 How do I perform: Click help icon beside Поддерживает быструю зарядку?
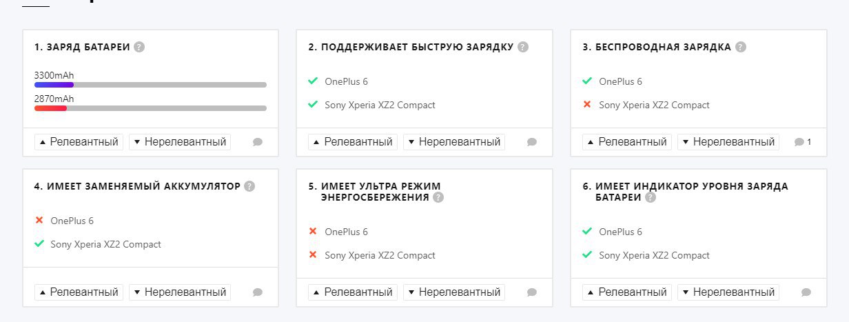point(523,47)
